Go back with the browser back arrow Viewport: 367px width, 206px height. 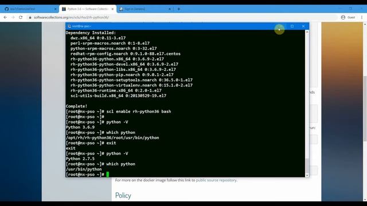[5, 17]
